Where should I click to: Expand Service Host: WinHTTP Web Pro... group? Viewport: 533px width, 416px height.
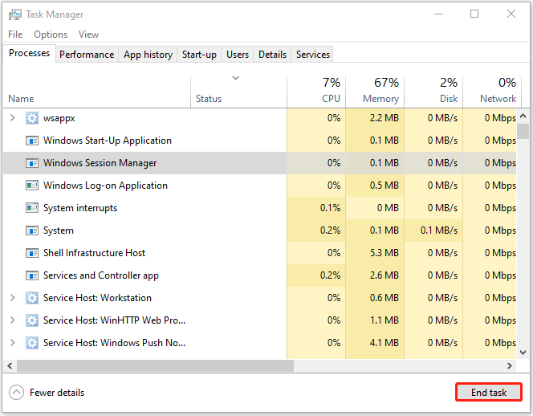[13, 320]
